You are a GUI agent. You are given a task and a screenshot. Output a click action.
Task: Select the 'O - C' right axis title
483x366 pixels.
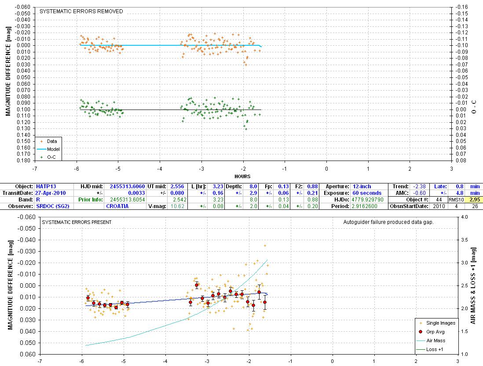(474, 107)
